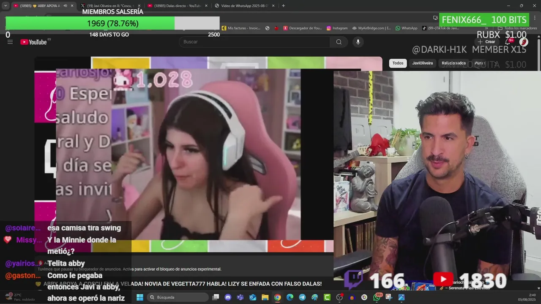This screenshot has height=304, width=541.
Task: Select the JaviOliveira filter chip
Action: point(423,63)
